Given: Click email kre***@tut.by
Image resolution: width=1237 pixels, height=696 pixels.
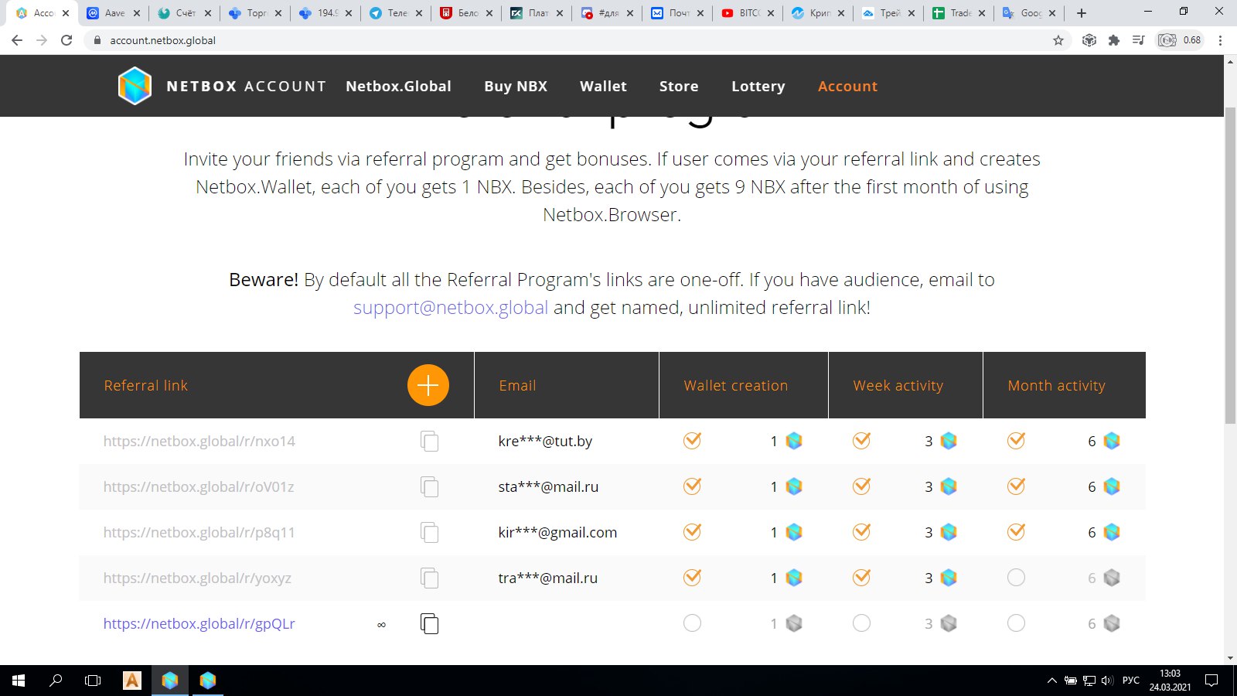Looking at the screenshot, I should pyautogui.click(x=545, y=441).
